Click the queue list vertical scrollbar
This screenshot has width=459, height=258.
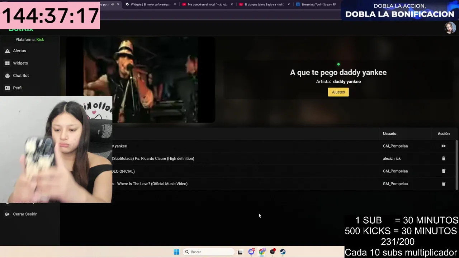pos(456,165)
